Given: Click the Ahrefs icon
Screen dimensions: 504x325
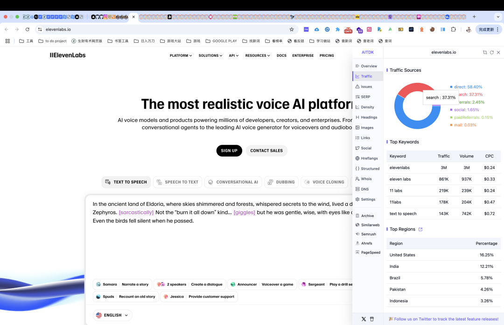Looking at the screenshot, I should (x=357, y=244).
